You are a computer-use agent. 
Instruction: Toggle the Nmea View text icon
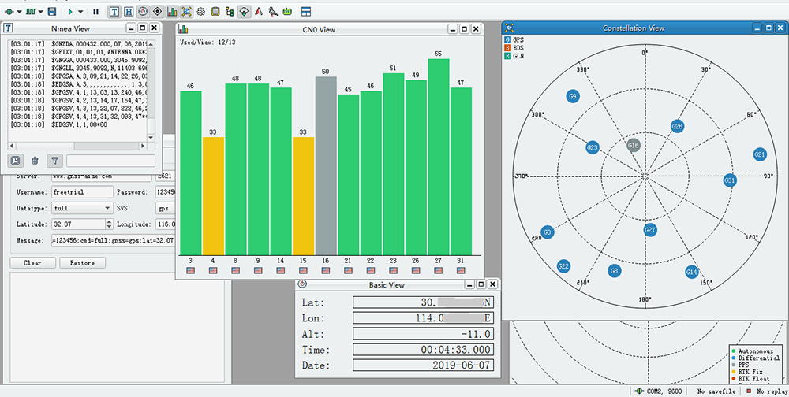(114, 12)
